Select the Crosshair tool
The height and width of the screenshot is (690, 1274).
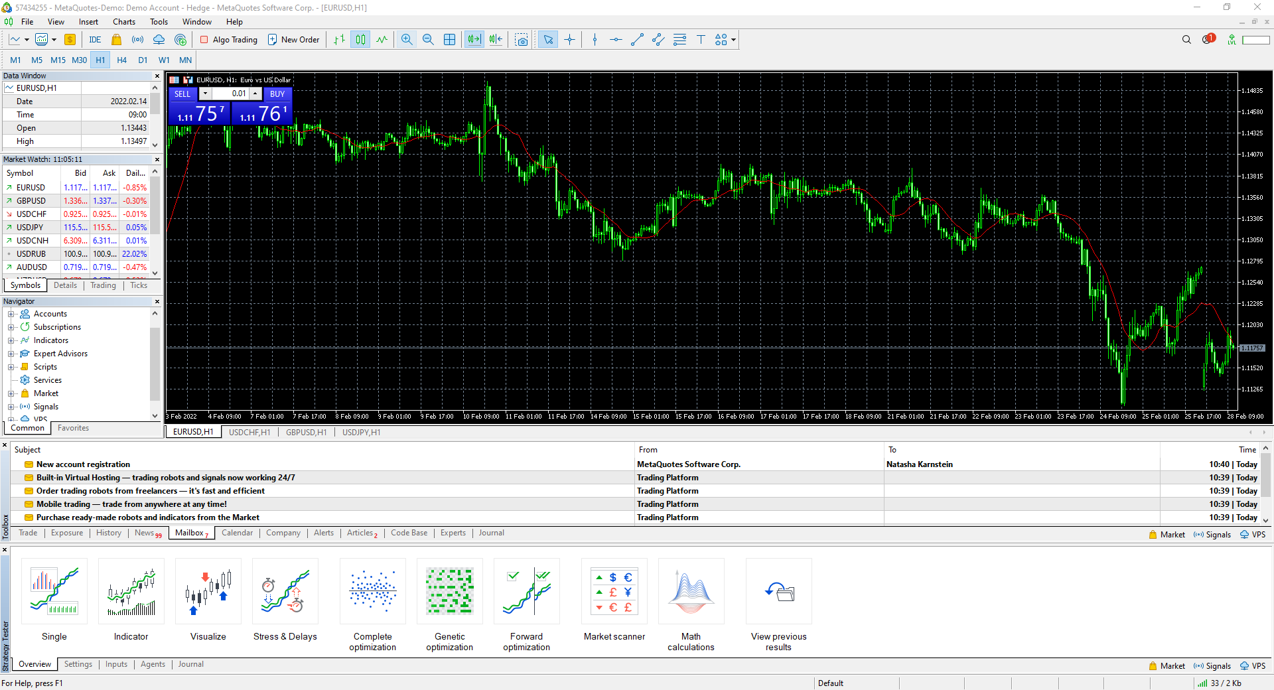[569, 40]
